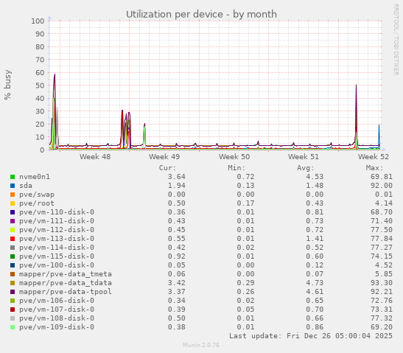Select the mapper/pve-data-tpool label
This screenshot has width=403, height=353.
66,292
